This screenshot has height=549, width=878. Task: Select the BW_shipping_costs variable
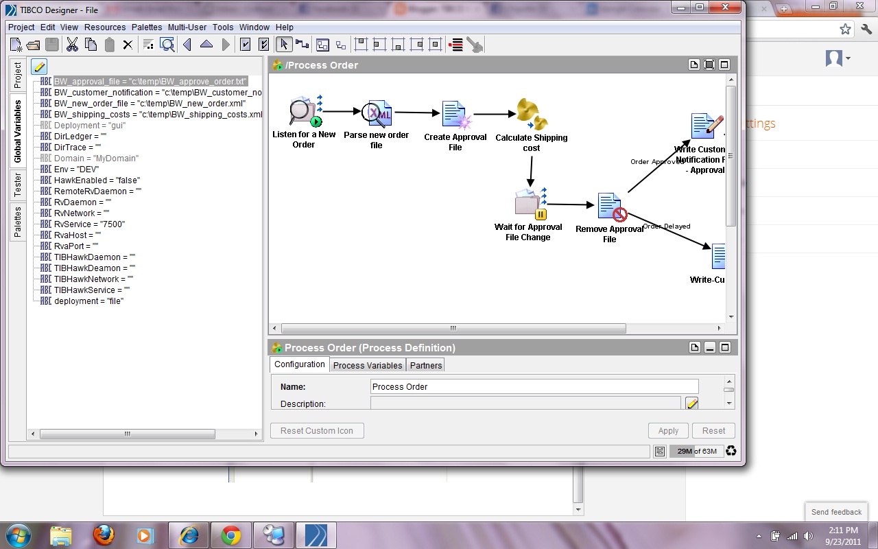pyautogui.click(x=158, y=115)
